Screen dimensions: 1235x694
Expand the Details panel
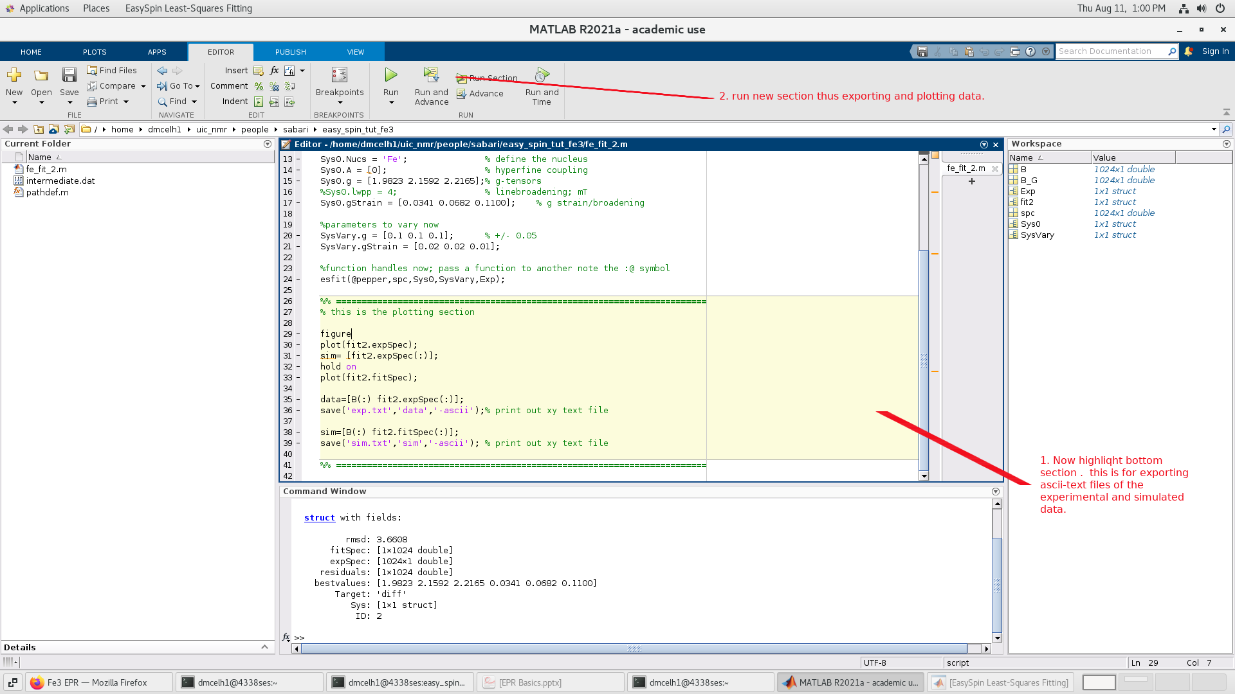coord(264,647)
